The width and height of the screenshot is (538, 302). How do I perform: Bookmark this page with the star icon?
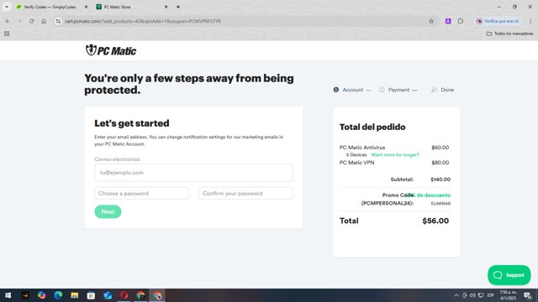(431, 21)
